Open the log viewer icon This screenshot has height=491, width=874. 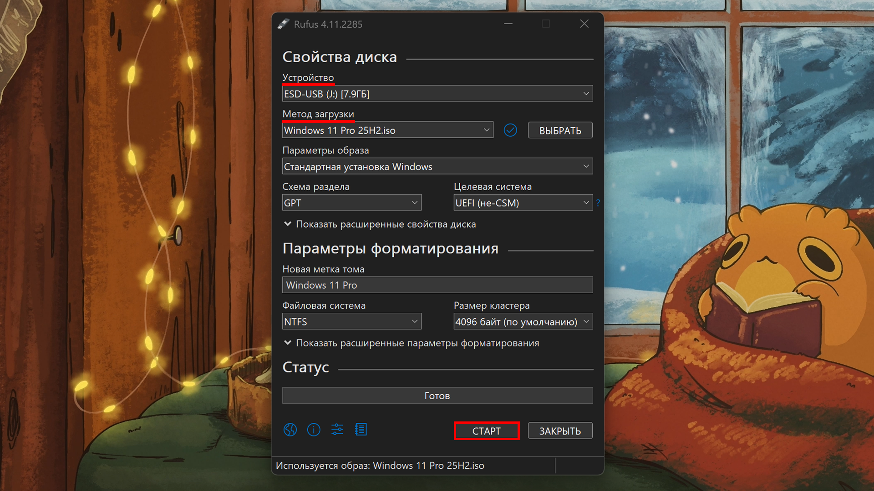coord(361,430)
